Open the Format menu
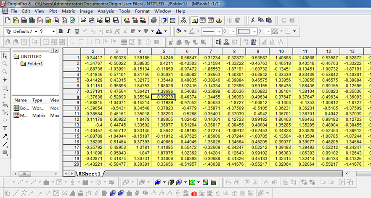 (x=142, y=11)
